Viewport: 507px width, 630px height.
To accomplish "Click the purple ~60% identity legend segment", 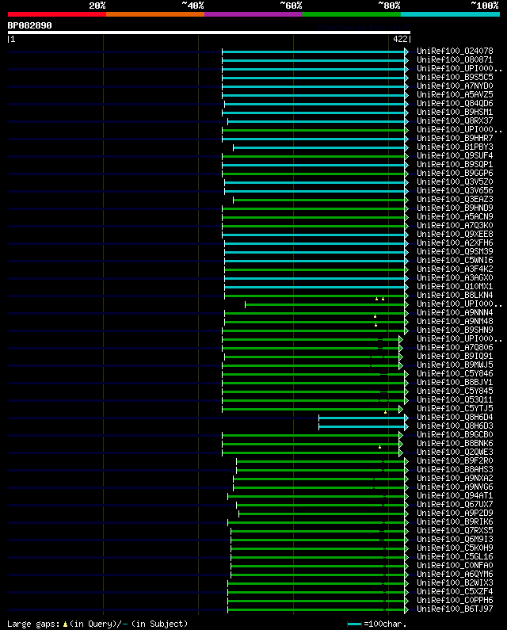I will click(253, 14).
